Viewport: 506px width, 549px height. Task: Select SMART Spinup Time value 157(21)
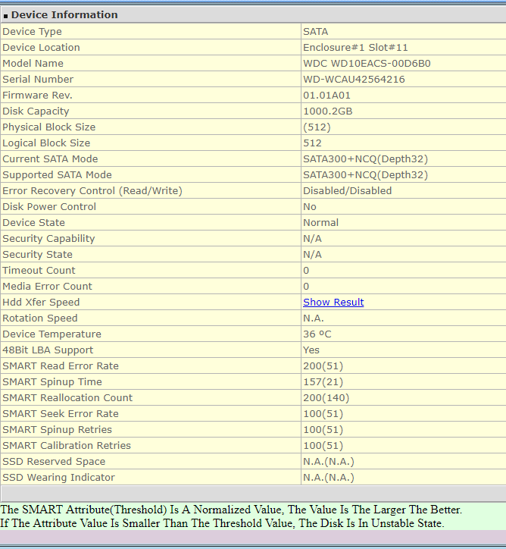(x=323, y=382)
